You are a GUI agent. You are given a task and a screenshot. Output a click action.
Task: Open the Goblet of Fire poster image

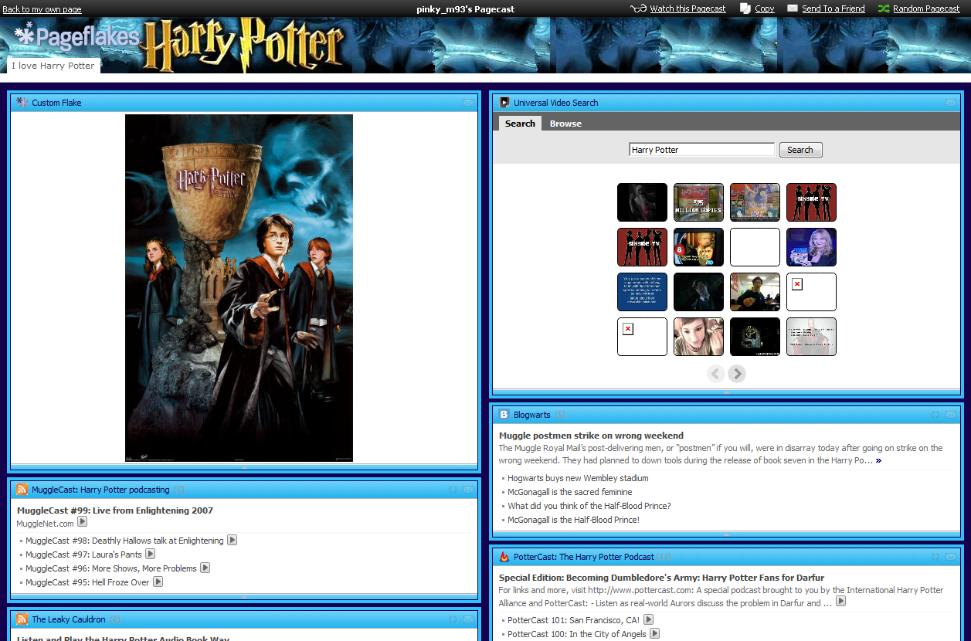[x=239, y=288]
